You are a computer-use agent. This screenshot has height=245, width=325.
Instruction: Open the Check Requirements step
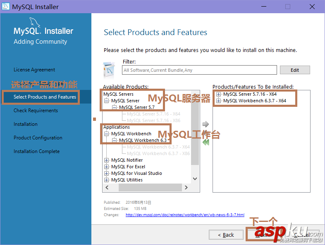click(36, 111)
